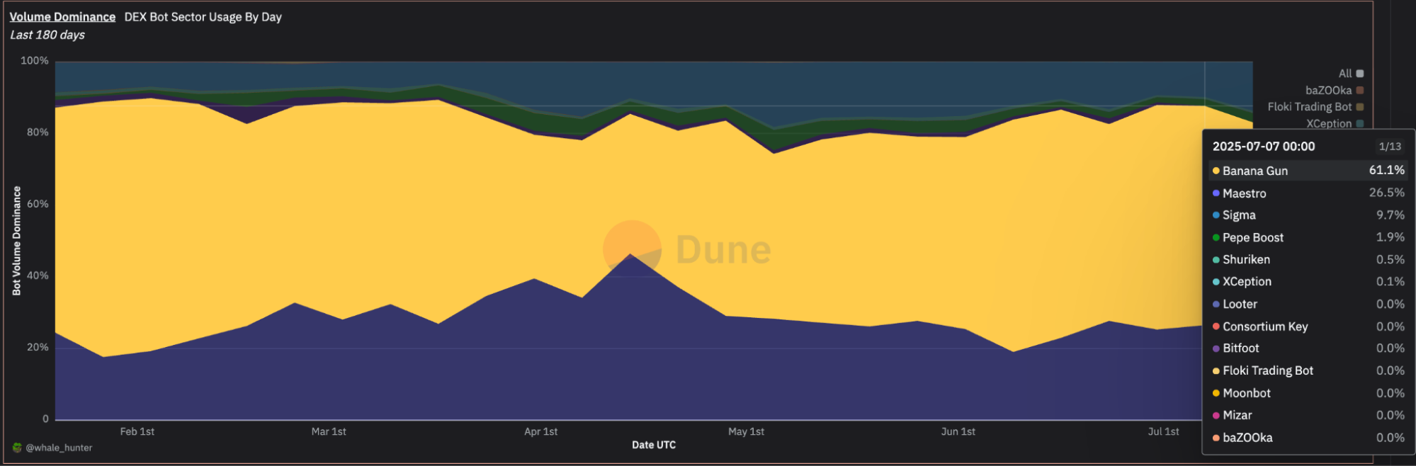Screen dimensions: 1416x466
Task: Click the 'Mar 1st' x-axis label
Action: pyautogui.click(x=329, y=431)
